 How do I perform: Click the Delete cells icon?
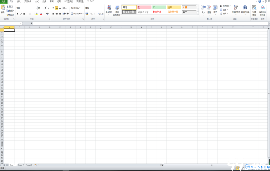point(209,8)
